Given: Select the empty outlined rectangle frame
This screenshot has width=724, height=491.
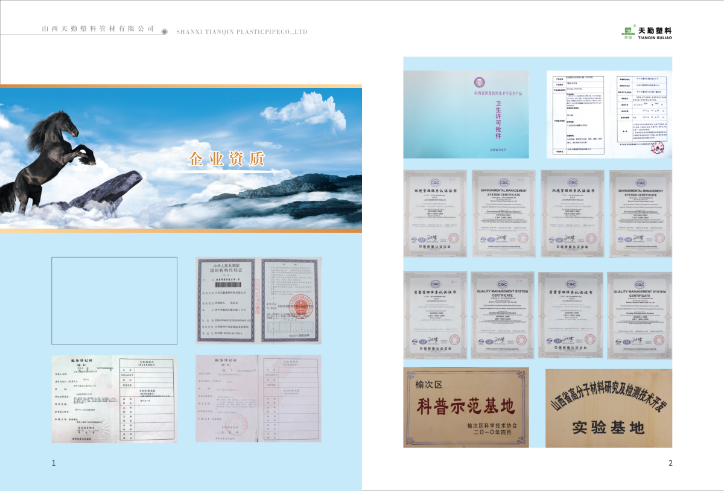Looking at the screenshot, I should click(x=114, y=300).
